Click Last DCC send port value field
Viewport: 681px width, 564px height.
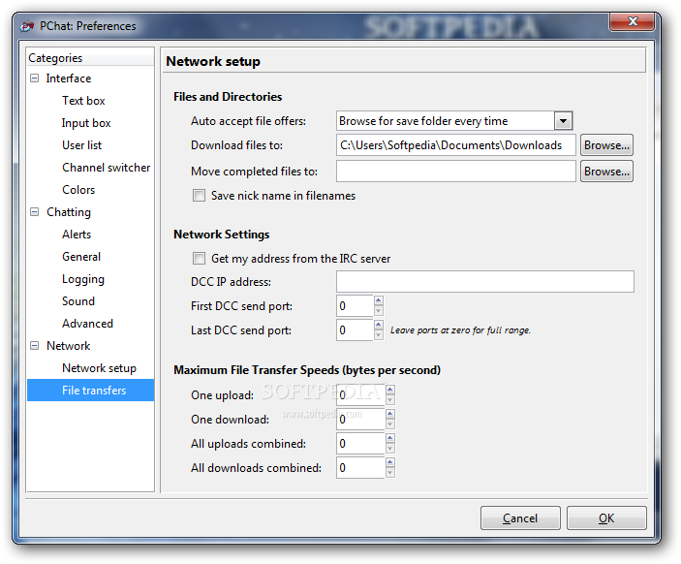click(355, 330)
